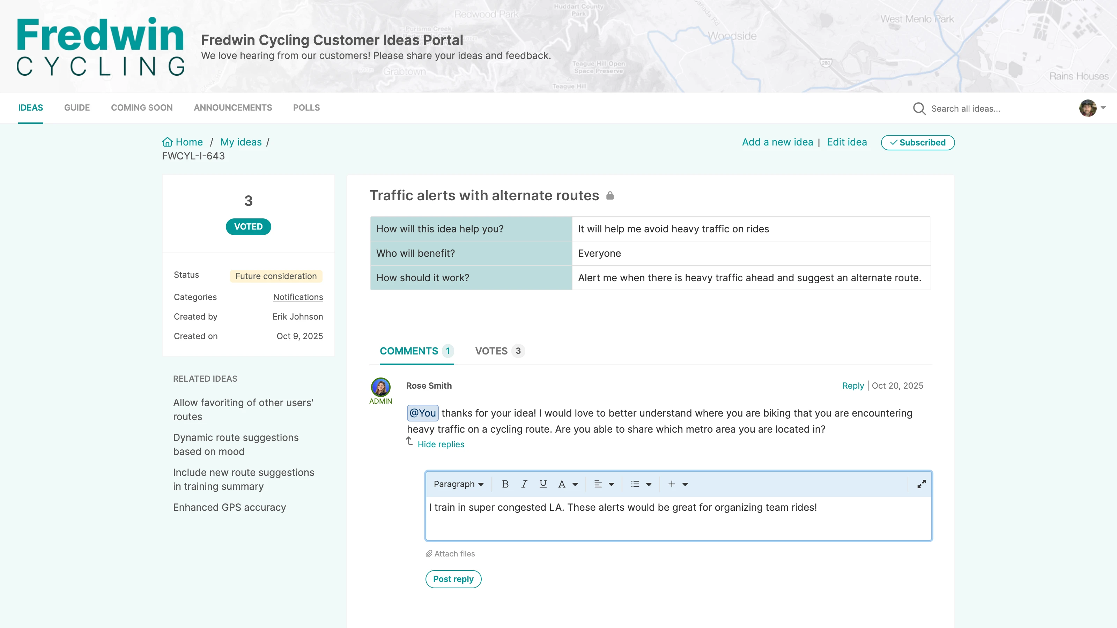This screenshot has height=628, width=1117.
Task: Open the text color dropdown arrow
Action: (x=575, y=485)
